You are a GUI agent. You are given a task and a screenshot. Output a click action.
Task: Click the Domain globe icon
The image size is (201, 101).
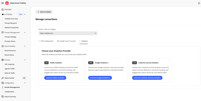(3, 60)
